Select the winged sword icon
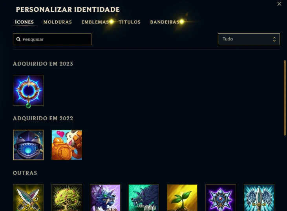Screen dimensions: 287x211 coord(259,198)
